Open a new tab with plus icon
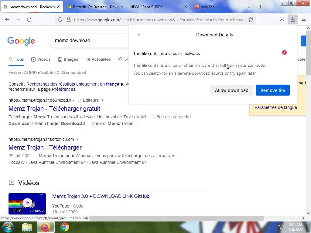 coord(260,7)
